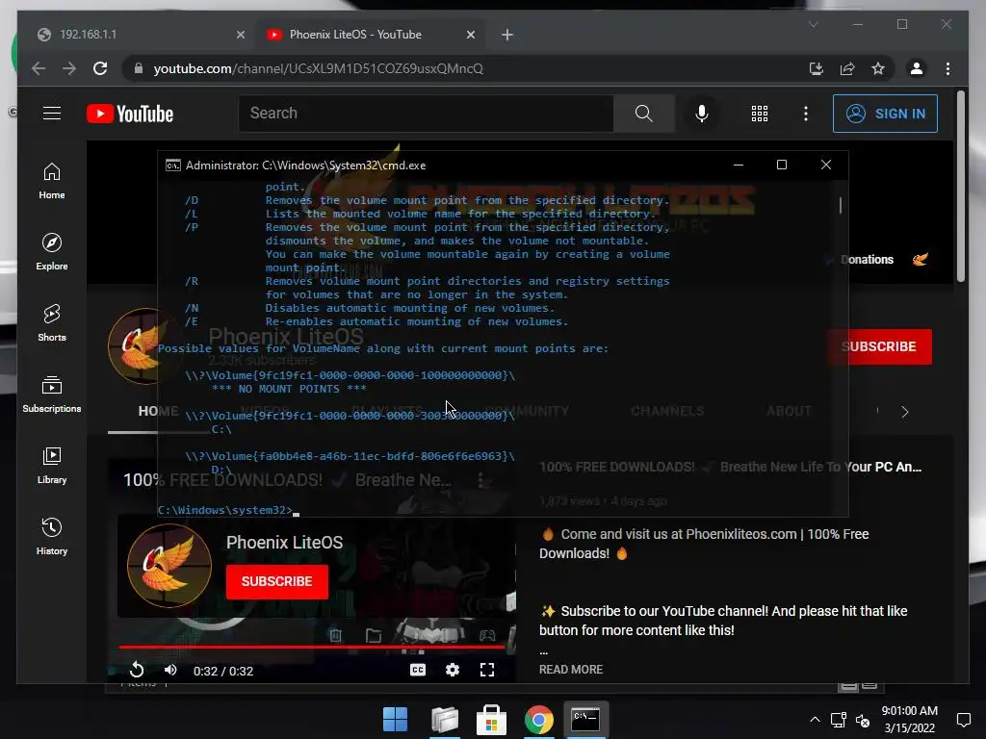Open Explore in the sidebar
The image size is (986, 739).
(x=52, y=251)
